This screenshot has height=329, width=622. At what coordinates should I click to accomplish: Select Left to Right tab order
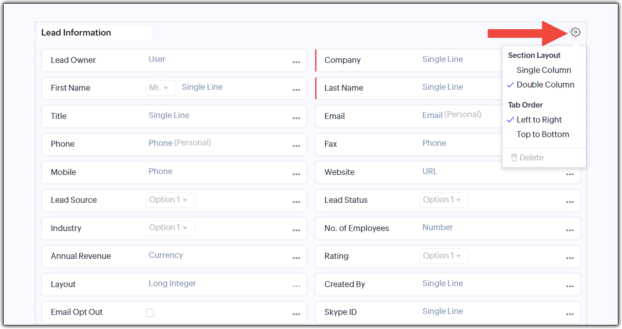[539, 120]
